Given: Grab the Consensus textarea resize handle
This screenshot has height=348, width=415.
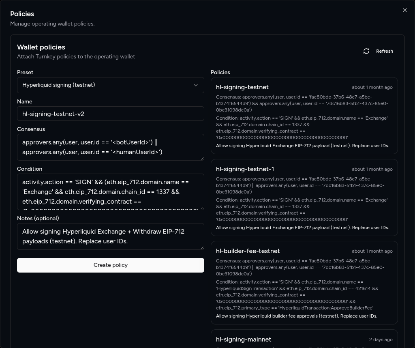Looking at the screenshot, I should click(202, 158).
